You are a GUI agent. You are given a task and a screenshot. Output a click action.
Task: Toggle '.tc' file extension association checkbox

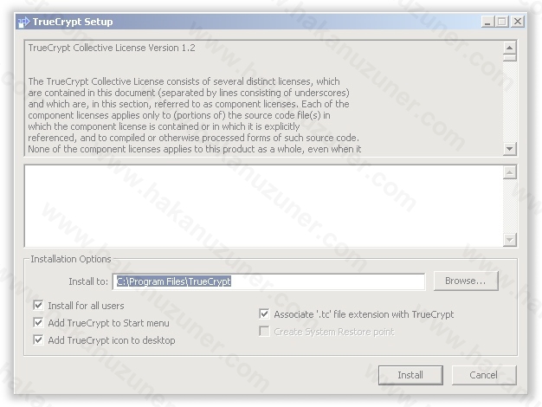(x=264, y=314)
